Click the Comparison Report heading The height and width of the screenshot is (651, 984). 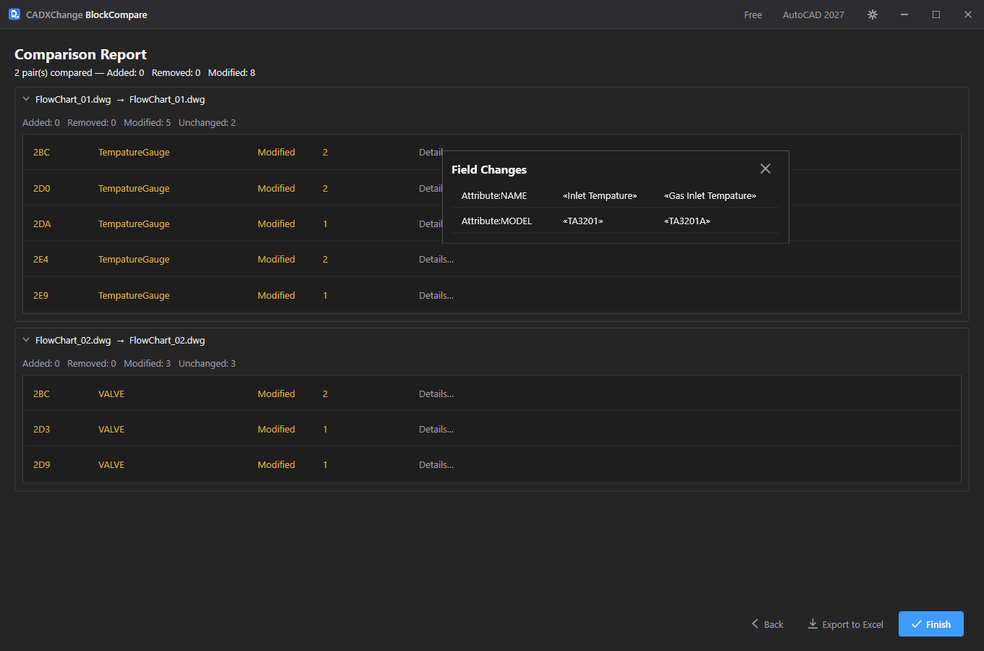coord(80,54)
